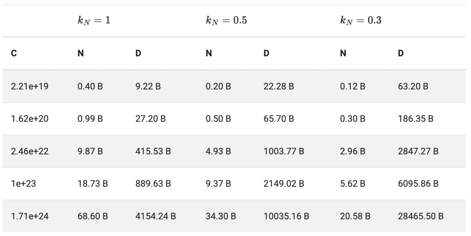This screenshot has height=236, width=471.
Task: Select the 28465.50 B value
Action: click(x=420, y=216)
